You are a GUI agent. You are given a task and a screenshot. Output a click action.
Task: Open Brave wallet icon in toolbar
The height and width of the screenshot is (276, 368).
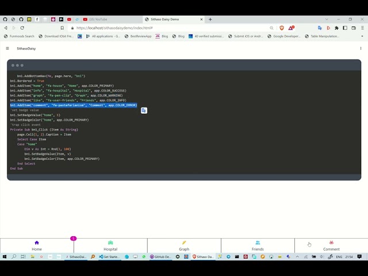point(354,28)
